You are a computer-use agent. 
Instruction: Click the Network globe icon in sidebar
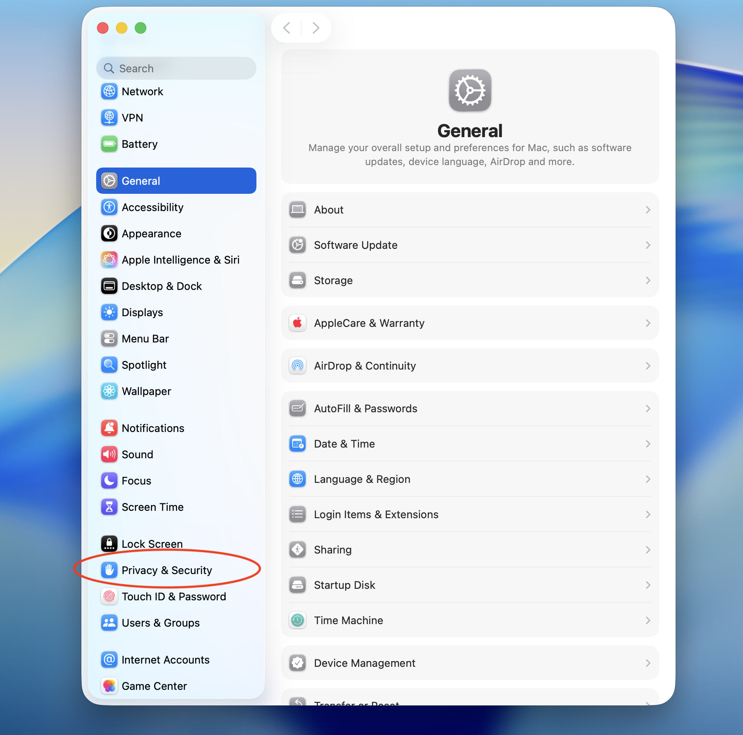pyautogui.click(x=109, y=92)
